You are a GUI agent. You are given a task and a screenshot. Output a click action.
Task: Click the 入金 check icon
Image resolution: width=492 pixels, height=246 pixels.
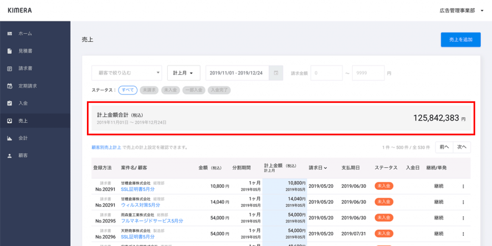coord(10,103)
